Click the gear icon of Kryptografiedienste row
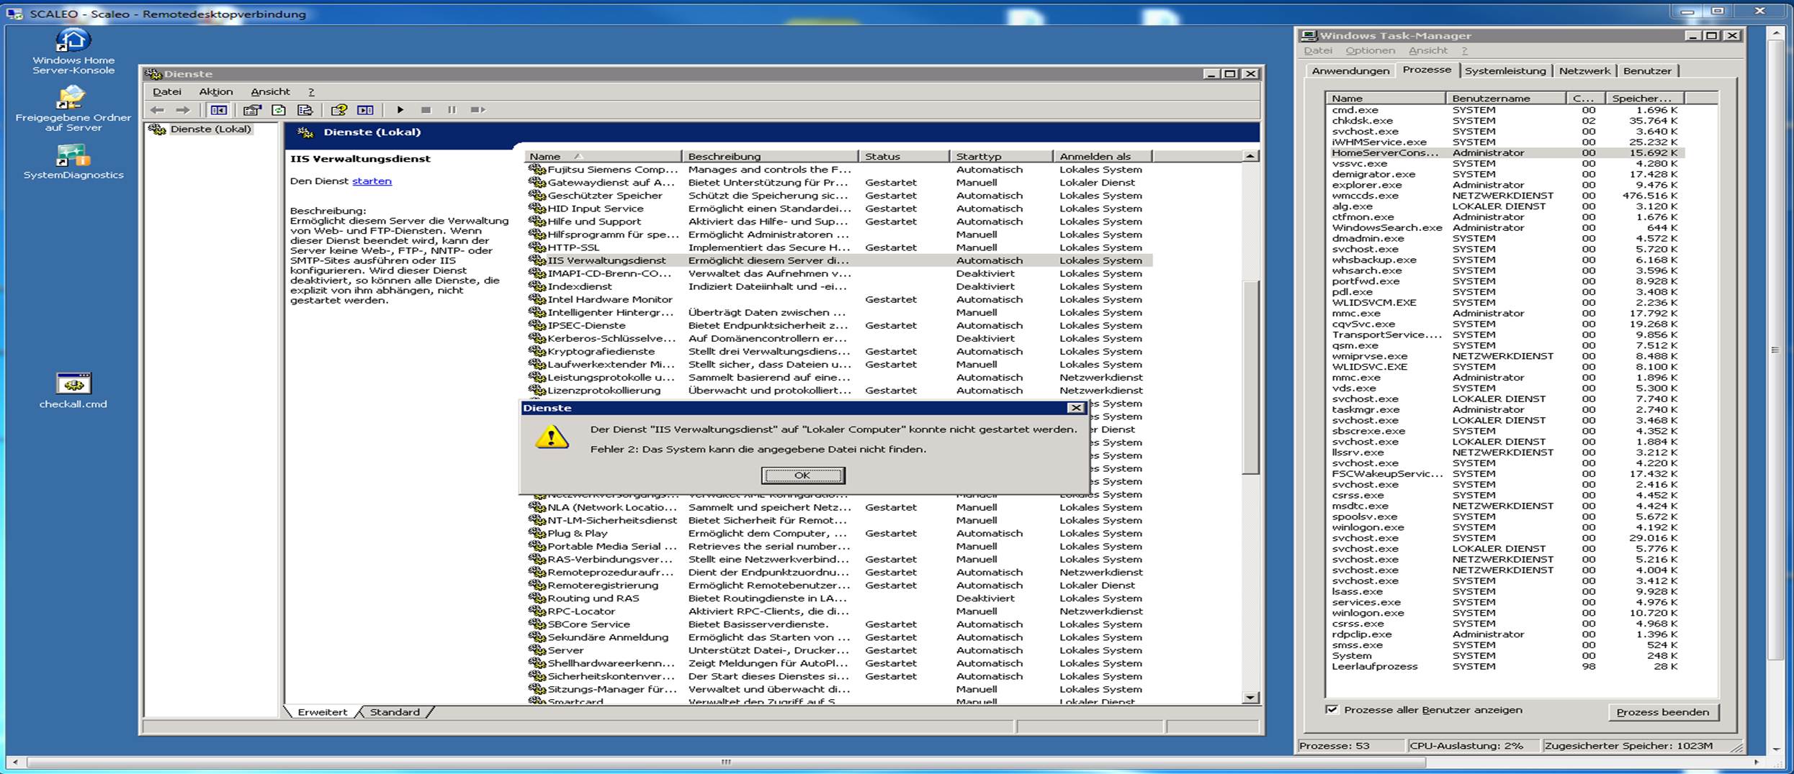The width and height of the screenshot is (1794, 774). 537,351
